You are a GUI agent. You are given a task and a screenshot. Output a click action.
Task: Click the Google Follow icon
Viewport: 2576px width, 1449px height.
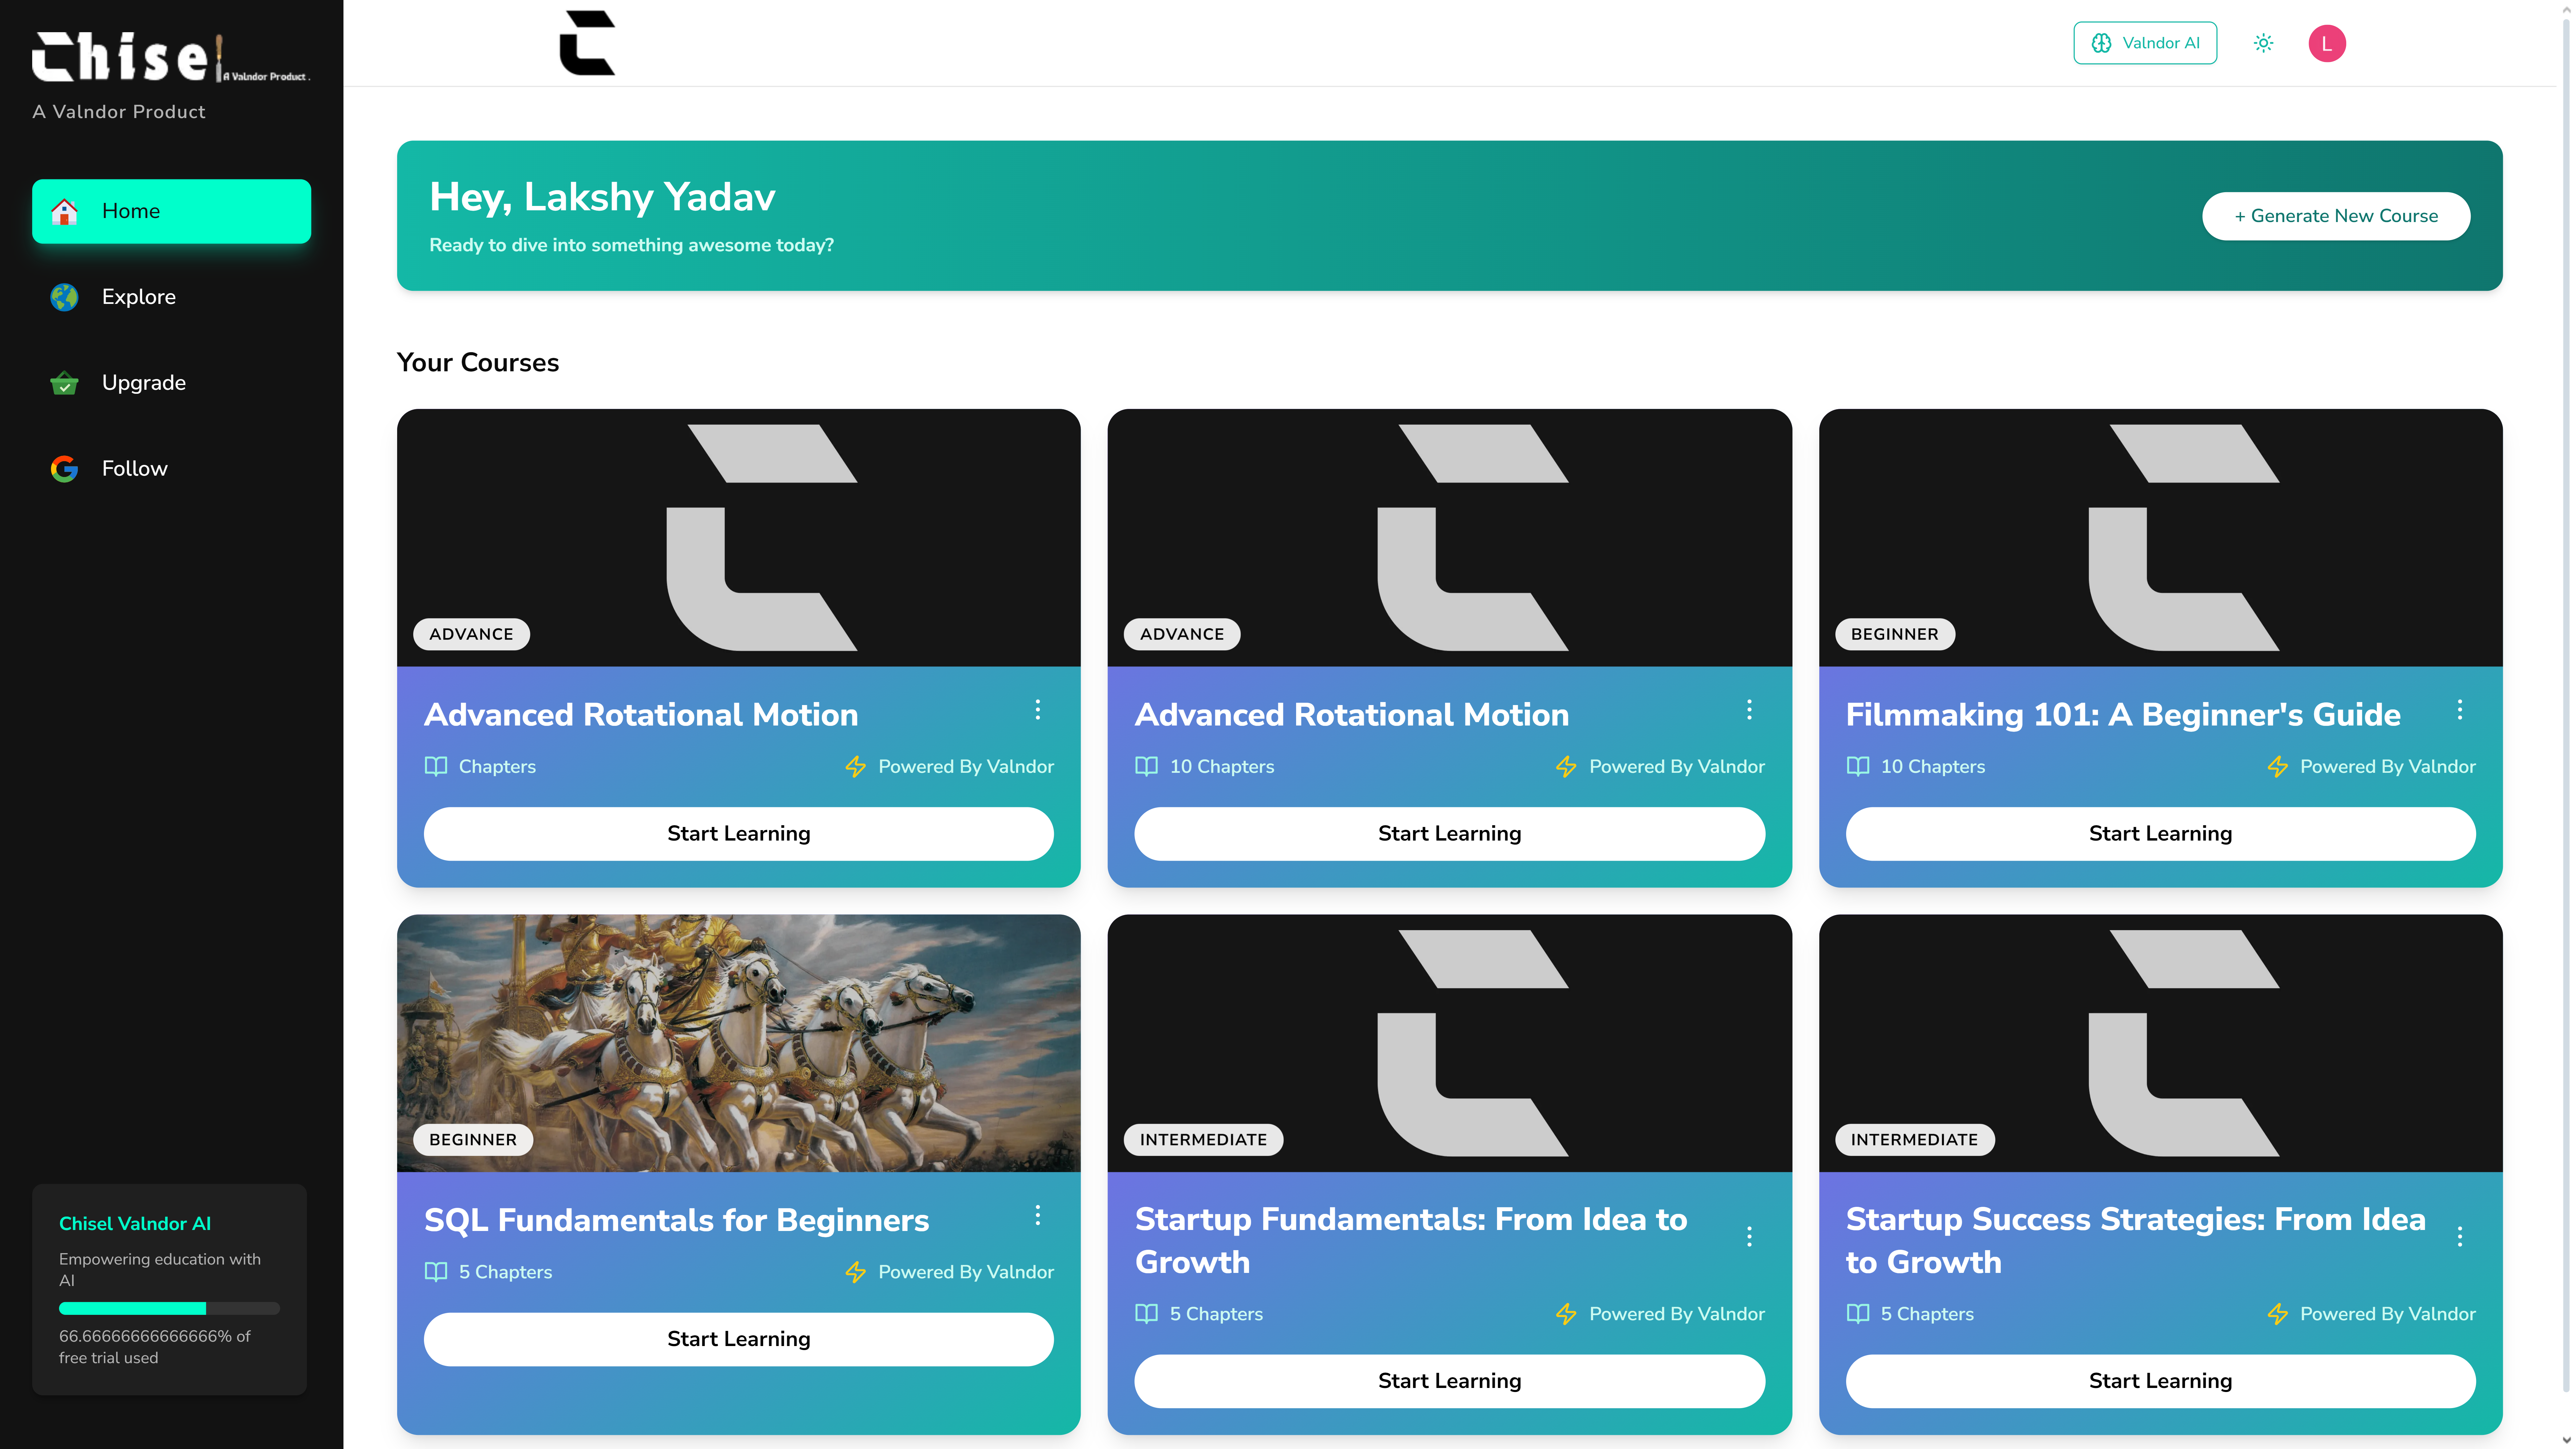pyautogui.click(x=64, y=469)
